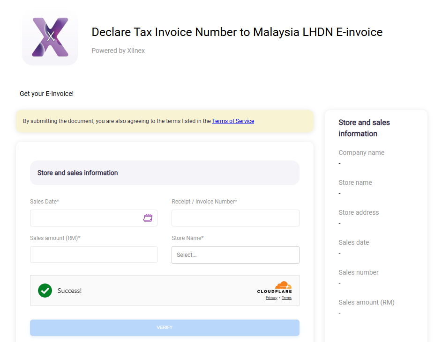
Task: Open the Store Name dropdown
Action: pyautogui.click(x=235, y=255)
